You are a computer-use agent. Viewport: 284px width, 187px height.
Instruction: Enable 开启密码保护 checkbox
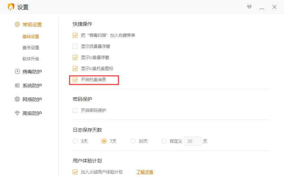tap(75, 110)
